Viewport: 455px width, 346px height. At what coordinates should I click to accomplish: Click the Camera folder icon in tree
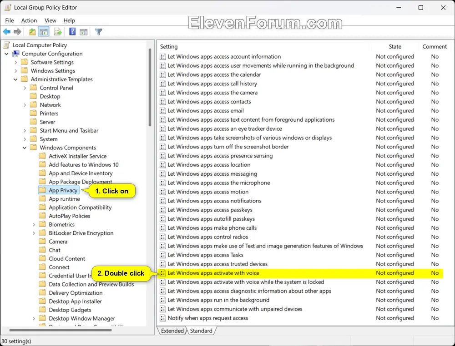click(x=42, y=242)
